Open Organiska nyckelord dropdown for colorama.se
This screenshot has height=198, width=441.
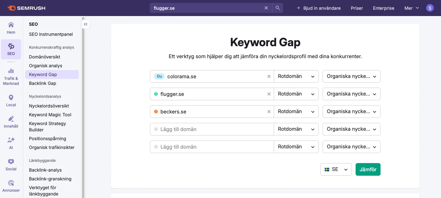point(352,76)
